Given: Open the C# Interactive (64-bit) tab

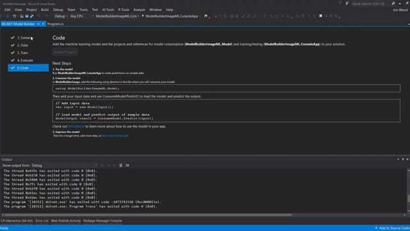Looking at the screenshot, I should tap(17, 221).
